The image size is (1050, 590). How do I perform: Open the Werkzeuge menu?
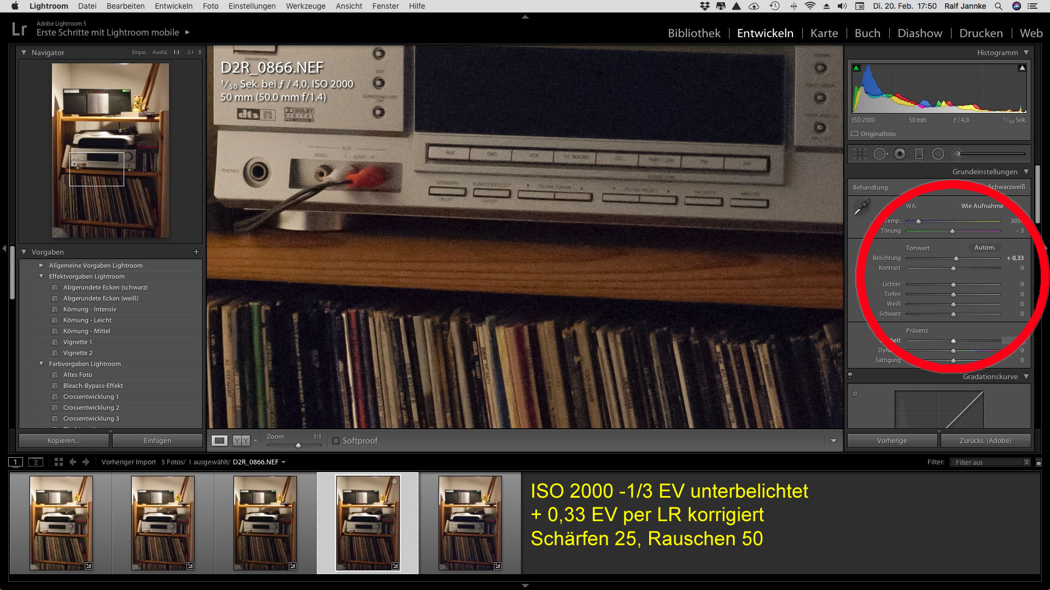(306, 6)
